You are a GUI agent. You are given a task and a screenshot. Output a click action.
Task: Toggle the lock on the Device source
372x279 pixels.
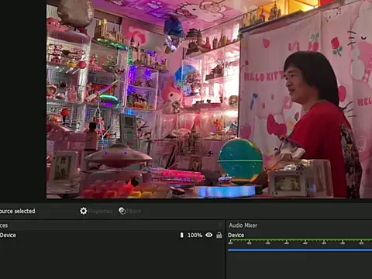[x=219, y=235]
